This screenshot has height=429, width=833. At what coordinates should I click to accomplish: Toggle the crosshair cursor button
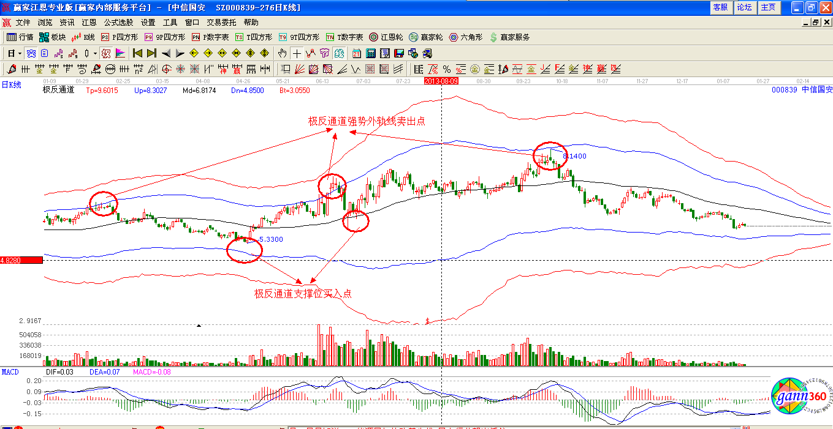[x=297, y=53]
